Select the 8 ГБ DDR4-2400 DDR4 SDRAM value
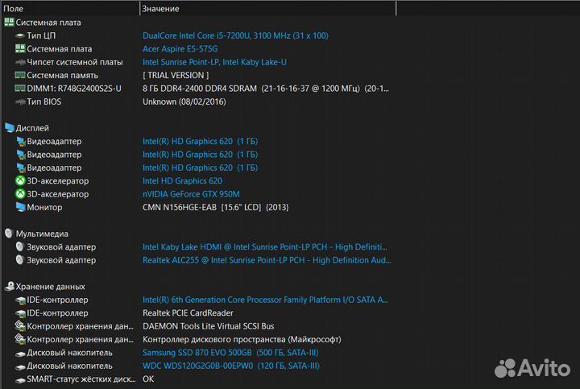This screenshot has height=389, width=580. 266,89
